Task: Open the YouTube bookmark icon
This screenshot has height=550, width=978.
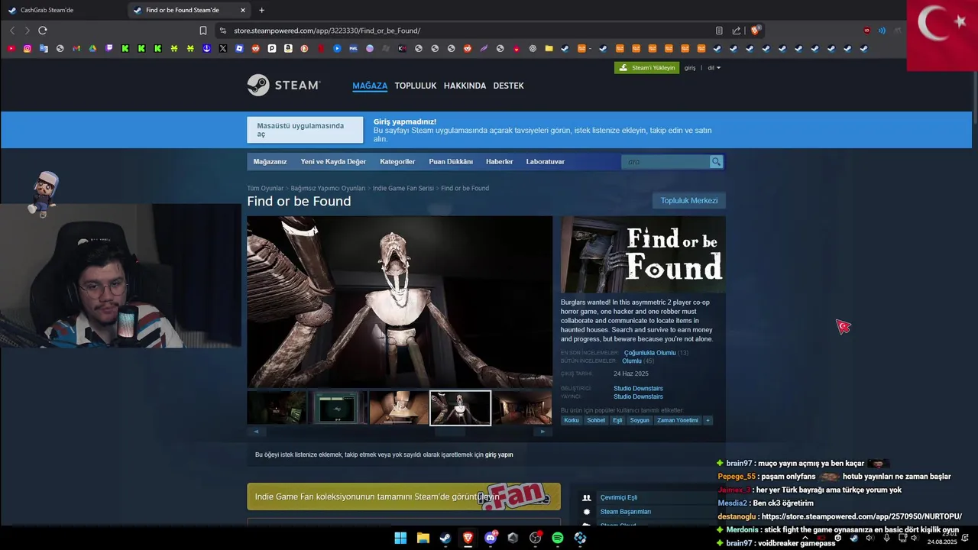Action: (x=11, y=48)
